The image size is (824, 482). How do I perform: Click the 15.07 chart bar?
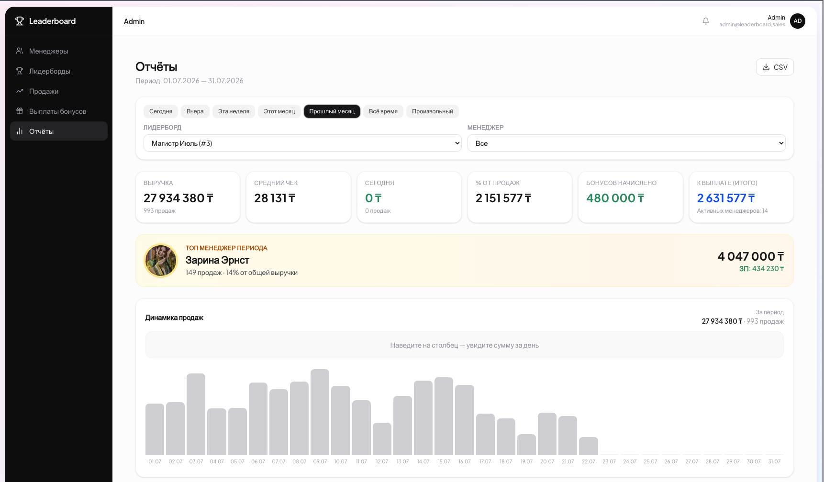(x=444, y=416)
